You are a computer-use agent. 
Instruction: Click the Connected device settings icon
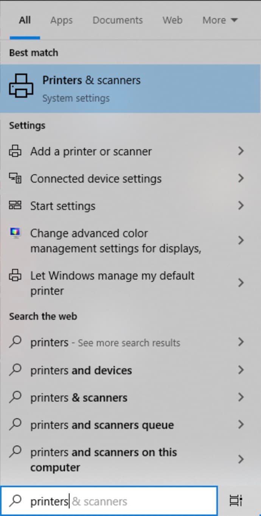pos(15,178)
